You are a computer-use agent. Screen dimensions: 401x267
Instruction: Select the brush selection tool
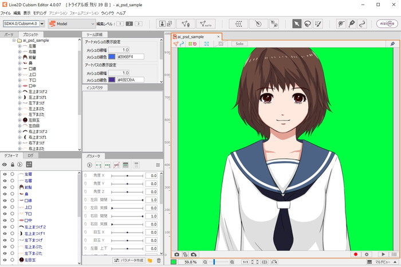pos(318,24)
